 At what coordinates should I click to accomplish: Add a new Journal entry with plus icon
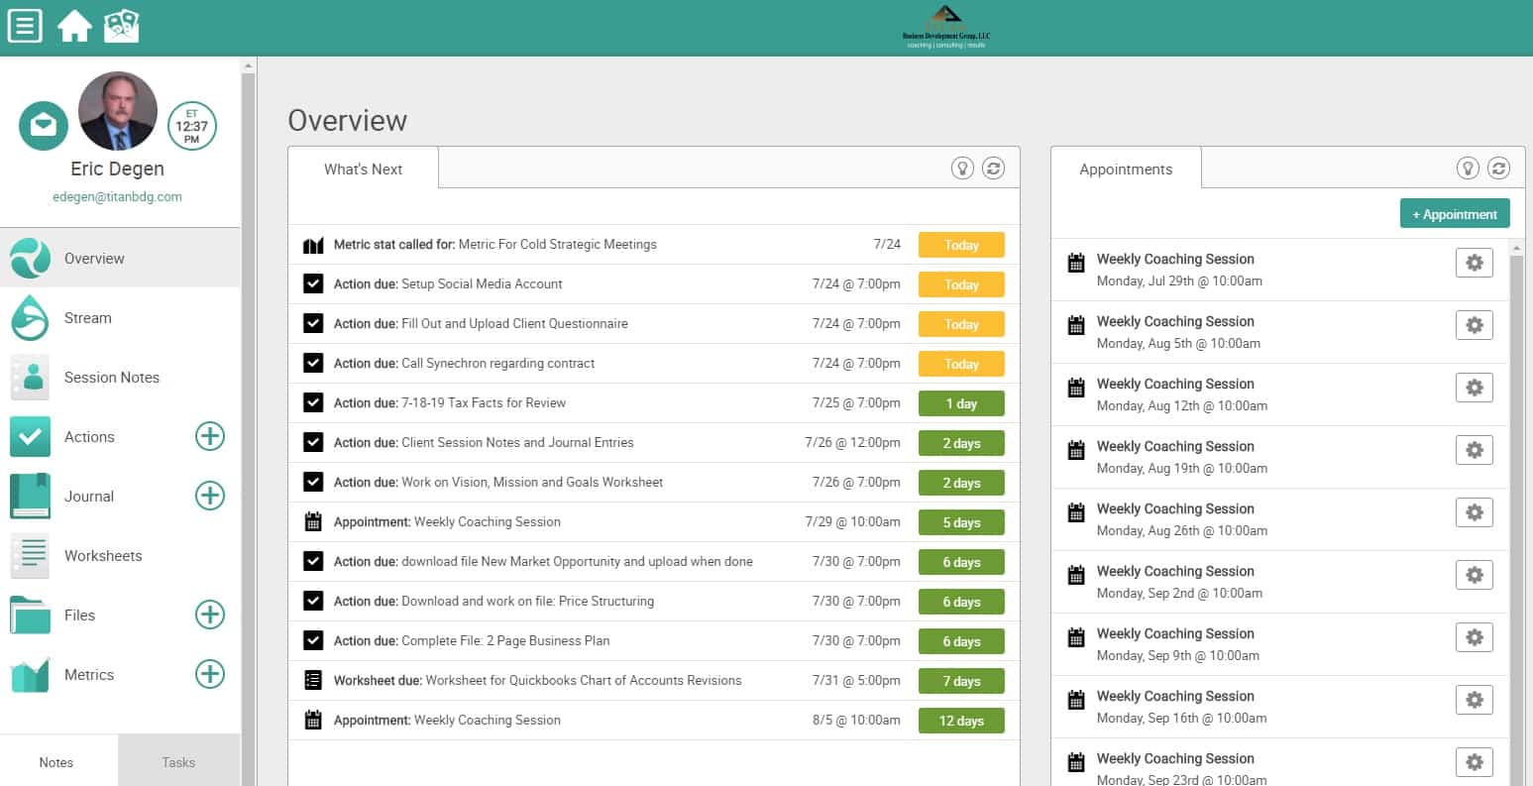[x=210, y=496]
